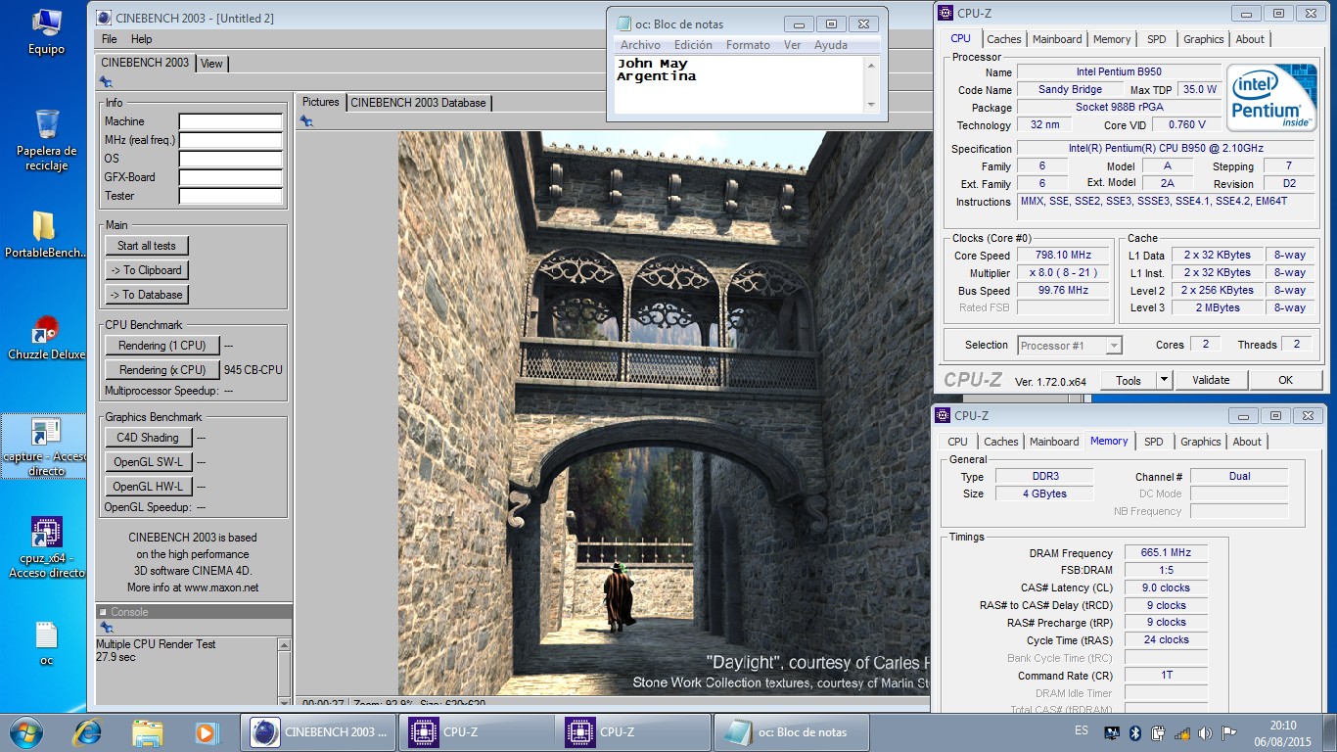Click the pin icon under CINEBENCH 2003 tab
The height and width of the screenshot is (752, 1337).
106,82
